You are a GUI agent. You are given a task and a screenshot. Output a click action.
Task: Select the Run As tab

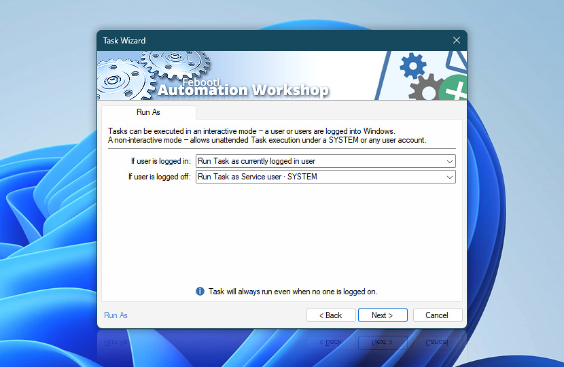149,112
